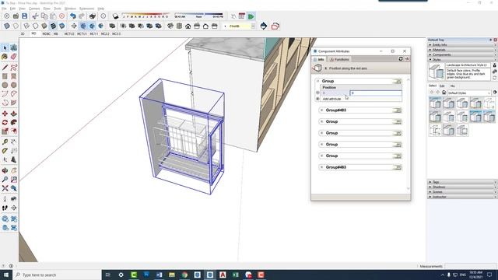Expand the Shadows tray panel
498x280 pixels.
pos(461,187)
